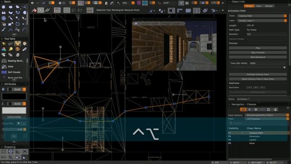
Task: Go to the next keyframe arrow
Action: 262,87
